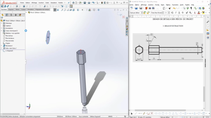Open DisplayManager color sphere tab icon
This screenshot has height=118, width=211.
(20, 15)
